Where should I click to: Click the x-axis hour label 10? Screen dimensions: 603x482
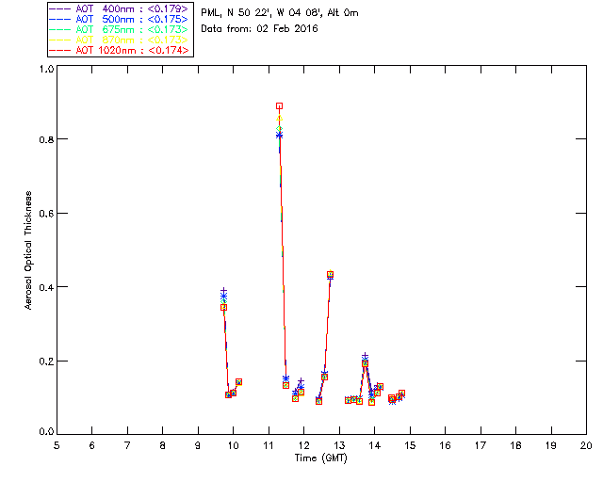pyautogui.click(x=233, y=445)
